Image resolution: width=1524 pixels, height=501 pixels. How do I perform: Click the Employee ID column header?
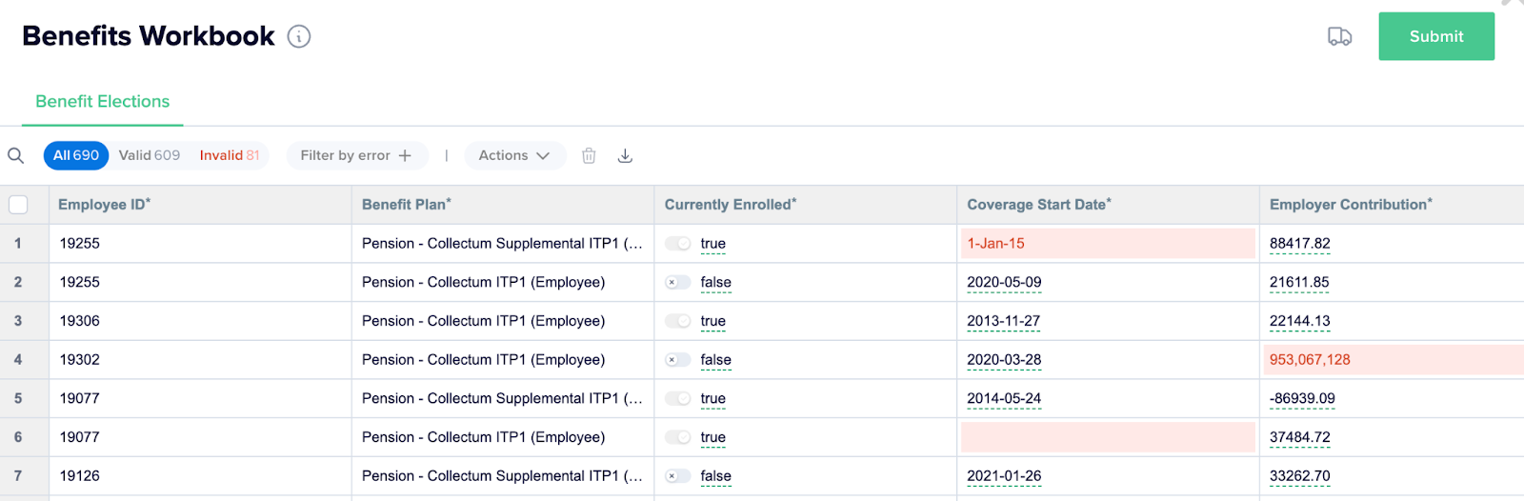coord(105,205)
